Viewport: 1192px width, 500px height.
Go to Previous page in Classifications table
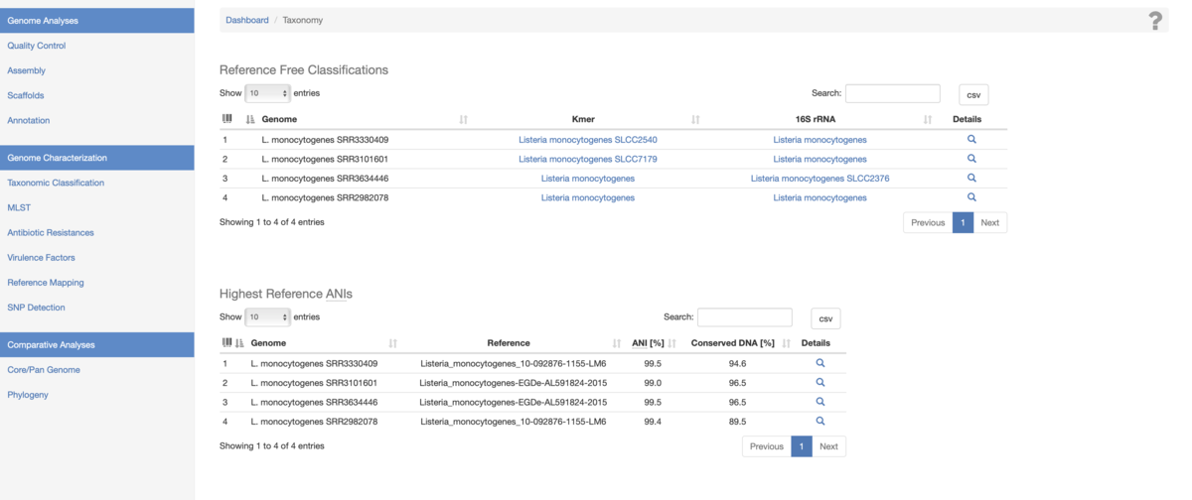pyautogui.click(x=928, y=222)
